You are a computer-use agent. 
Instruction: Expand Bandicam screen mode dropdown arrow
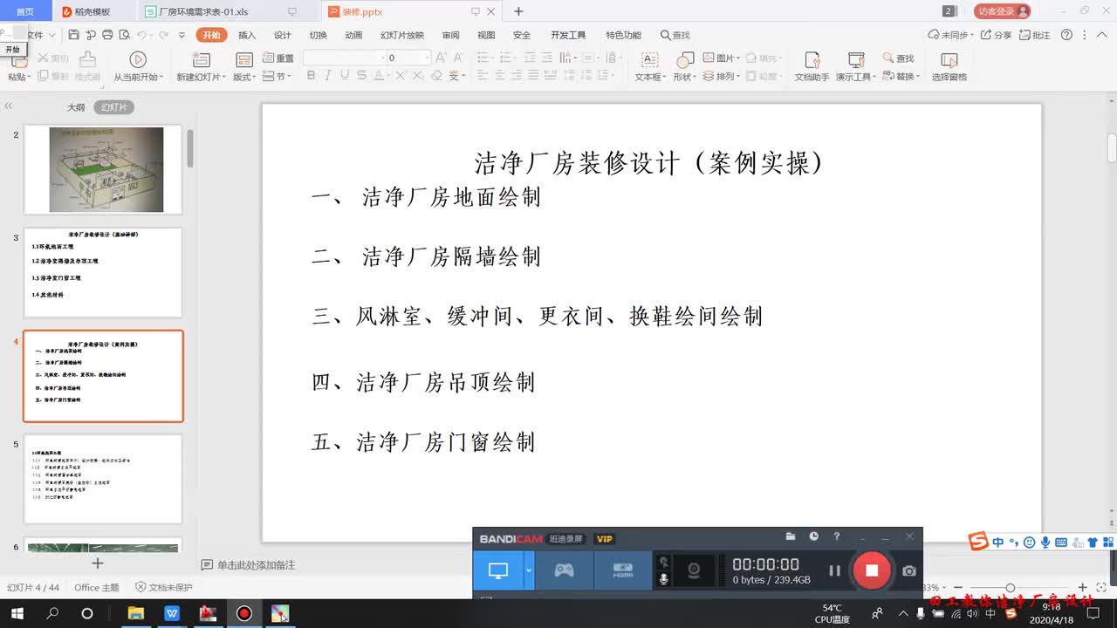pos(529,570)
